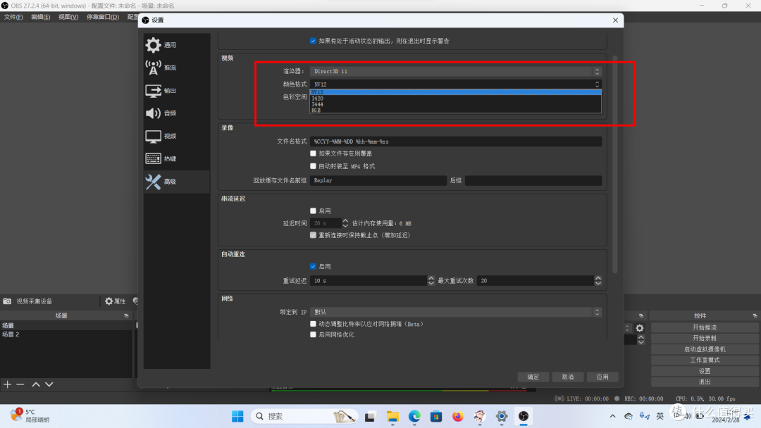Screen dimensions: 761x428
Task: Move scene up with the up arrow
Action: point(36,384)
